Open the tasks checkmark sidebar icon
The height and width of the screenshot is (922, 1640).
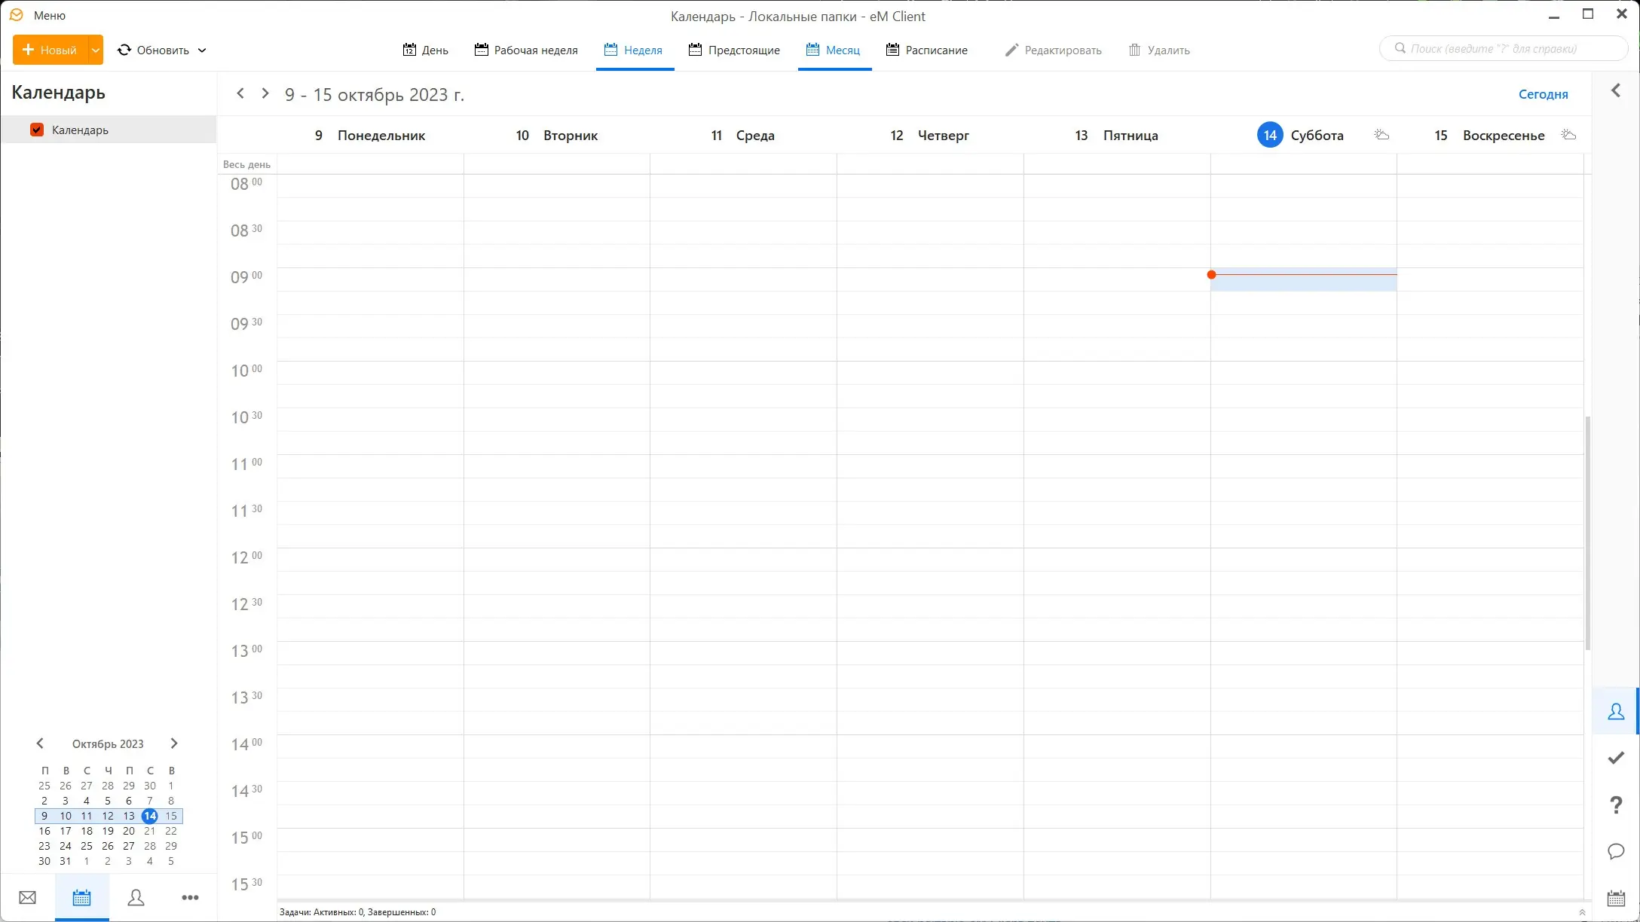1615,758
